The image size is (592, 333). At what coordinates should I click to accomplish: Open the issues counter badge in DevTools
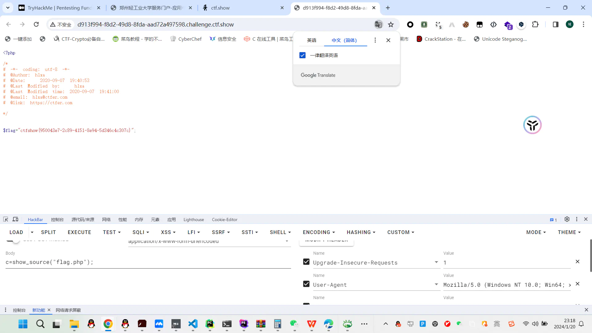[x=553, y=220]
